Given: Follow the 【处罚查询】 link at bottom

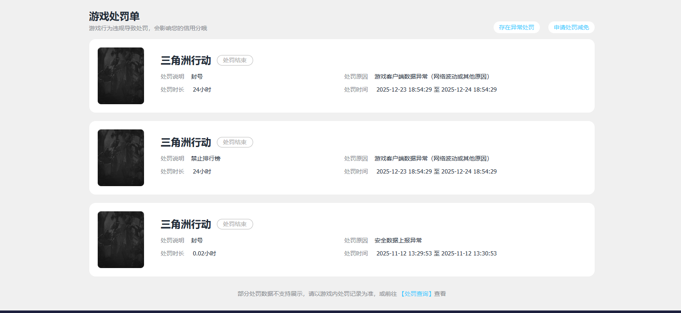Looking at the screenshot, I should pyautogui.click(x=416, y=294).
